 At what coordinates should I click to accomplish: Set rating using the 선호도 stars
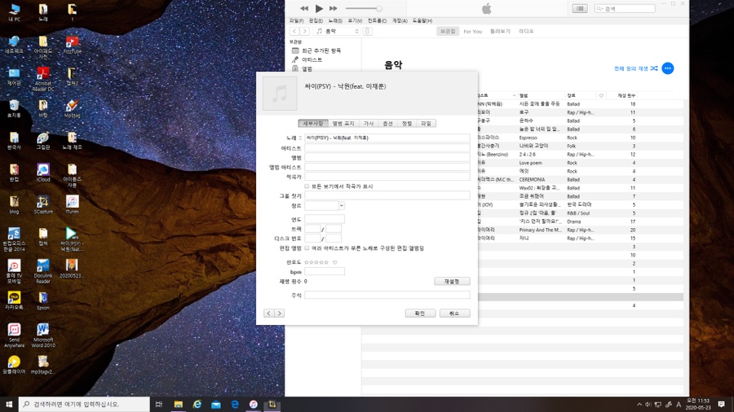316,262
